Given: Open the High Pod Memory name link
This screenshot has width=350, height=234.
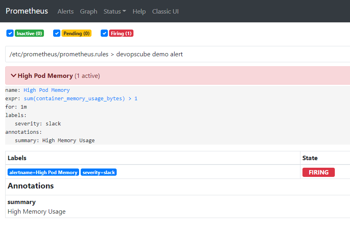Looking at the screenshot, I should 47,90.
